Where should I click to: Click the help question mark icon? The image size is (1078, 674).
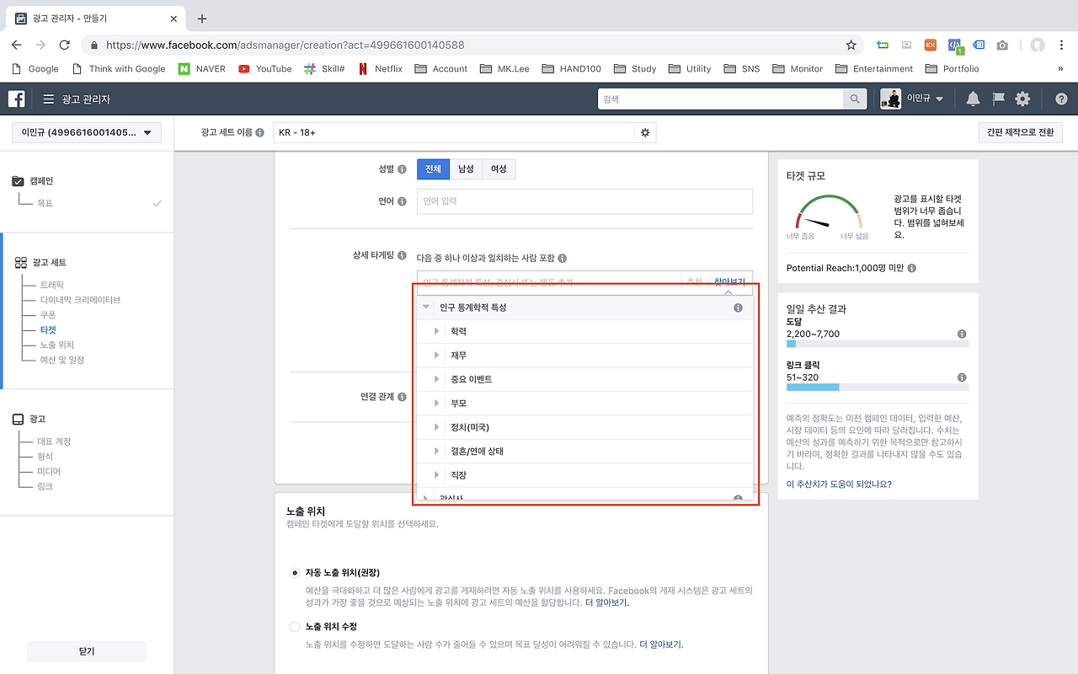point(1061,98)
